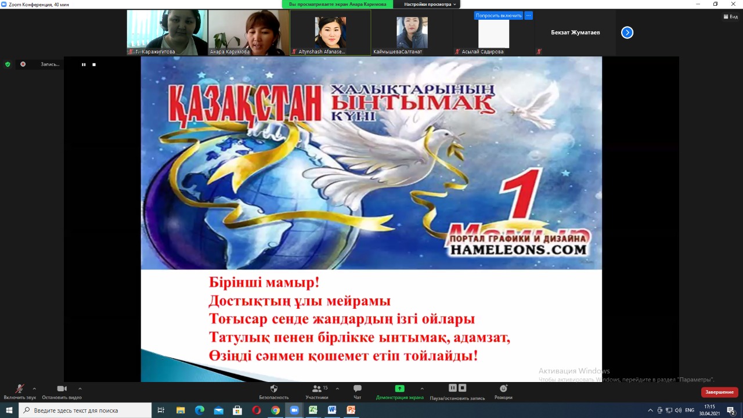
Task: Click the red Завершение end button
Action: [x=719, y=392]
